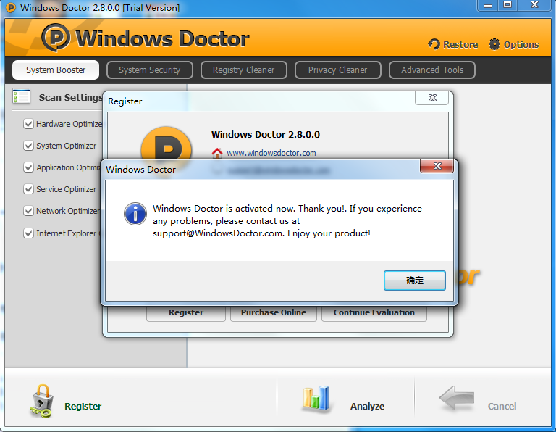Click the Scan Settings list icon
The image size is (556, 432).
(x=22, y=97)
